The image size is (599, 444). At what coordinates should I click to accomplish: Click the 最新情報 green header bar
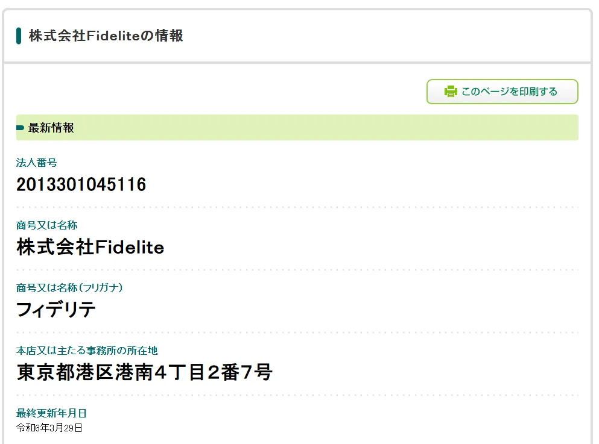[296, 128]
